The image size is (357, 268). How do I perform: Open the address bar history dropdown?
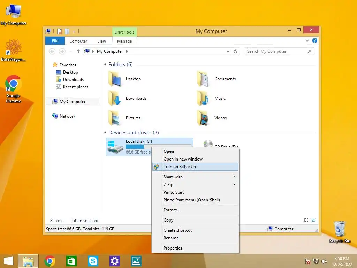tap(227, 52)
